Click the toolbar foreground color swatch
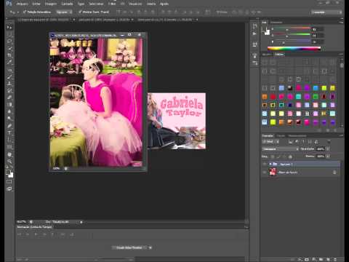Image resolution: width=349 pixels, height=262 pixels. pos(8,172)
